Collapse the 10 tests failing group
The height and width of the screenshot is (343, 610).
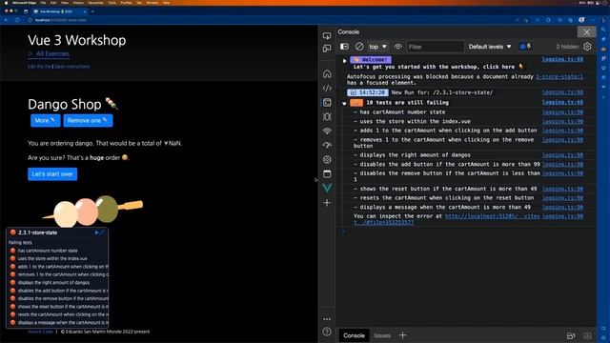(x=344, y=103)
